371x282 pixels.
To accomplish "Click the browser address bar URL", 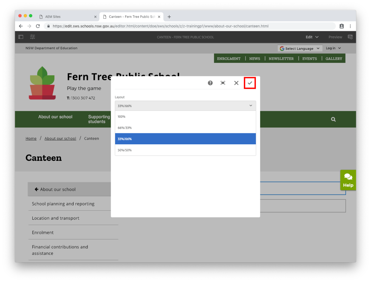I will point(161,26).
